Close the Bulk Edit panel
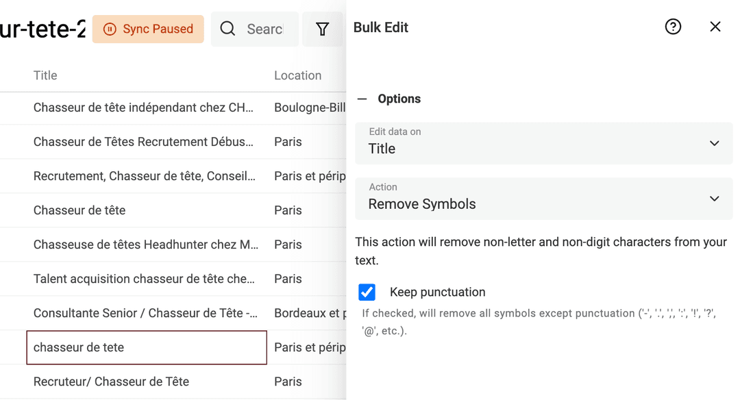740x400 pixels. point(715,27)
